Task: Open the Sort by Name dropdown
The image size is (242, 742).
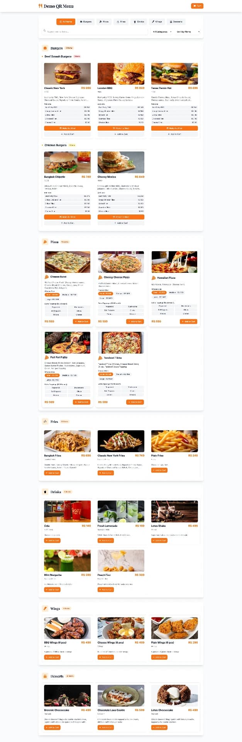Action: click(189, 31)
